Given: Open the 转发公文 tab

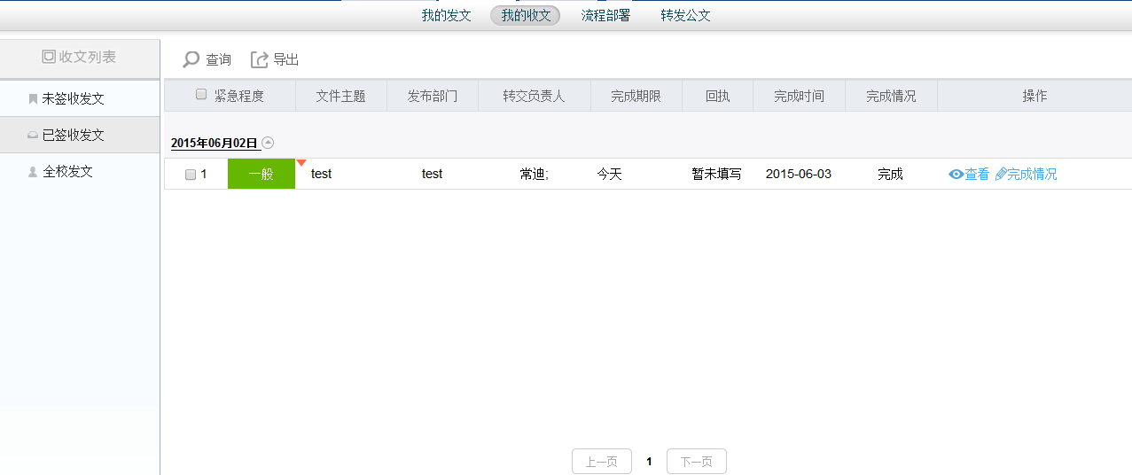Looking at the screenshot, I should tap(685, 15).
